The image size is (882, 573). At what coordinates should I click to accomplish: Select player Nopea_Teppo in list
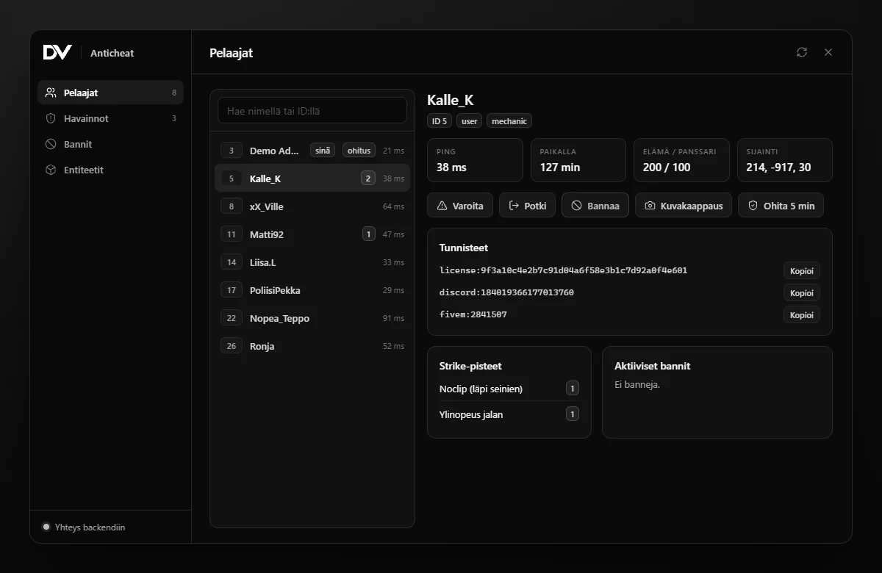point(312,318)
